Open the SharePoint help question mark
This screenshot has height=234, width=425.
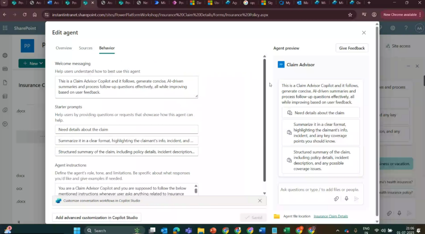pyautogui.click(x=406, y=28)
